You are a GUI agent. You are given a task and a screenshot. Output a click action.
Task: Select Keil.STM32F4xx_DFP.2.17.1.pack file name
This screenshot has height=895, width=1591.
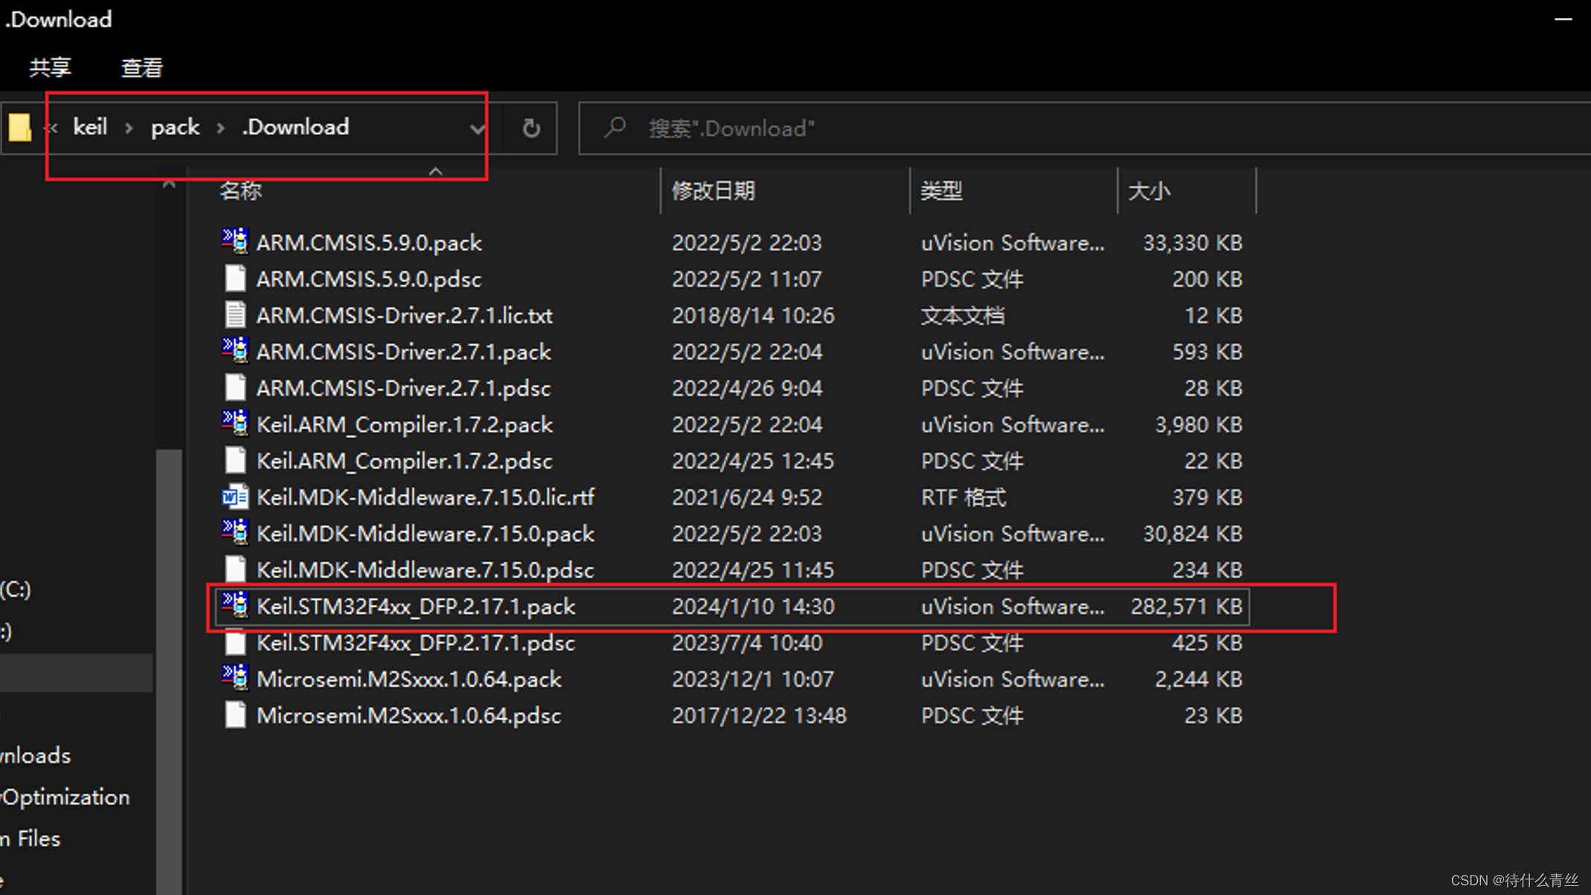tap(416, 606)
